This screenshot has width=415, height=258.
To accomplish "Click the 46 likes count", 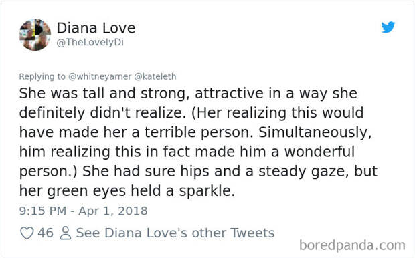I will click(x=46, y=233).
